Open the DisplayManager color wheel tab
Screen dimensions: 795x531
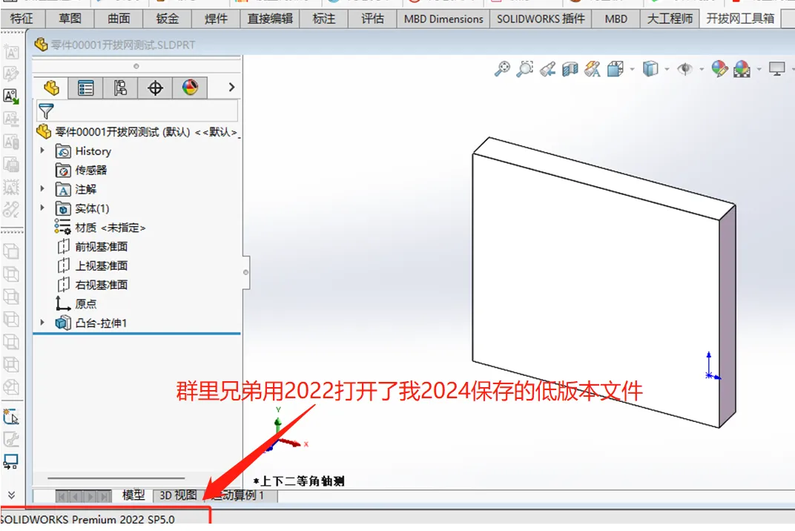click(190, 88)
